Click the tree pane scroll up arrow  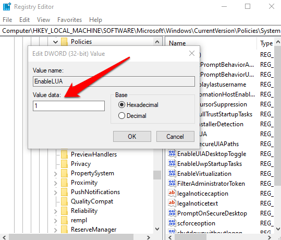pos(157,42)
